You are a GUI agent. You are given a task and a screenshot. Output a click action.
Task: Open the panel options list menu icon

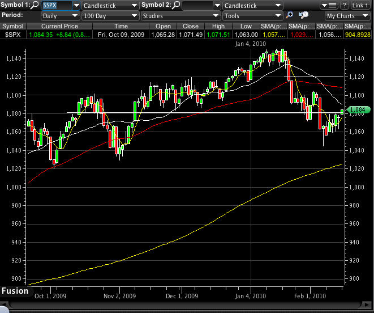click(x=329, y=5)
